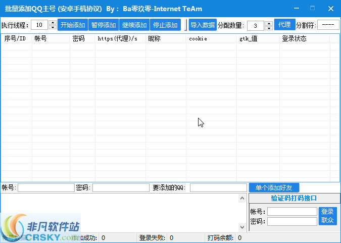Click 密码 field in 验证码打码接口 panel
The image size is (341, 243).
pos(292,221)
